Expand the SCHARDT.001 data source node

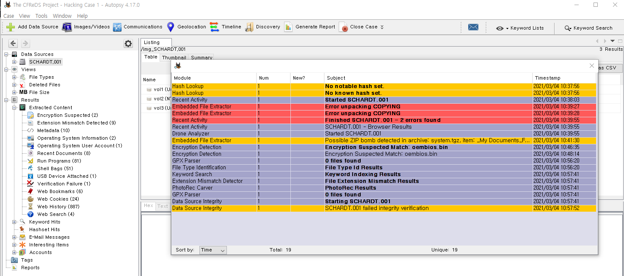point(14,62)
